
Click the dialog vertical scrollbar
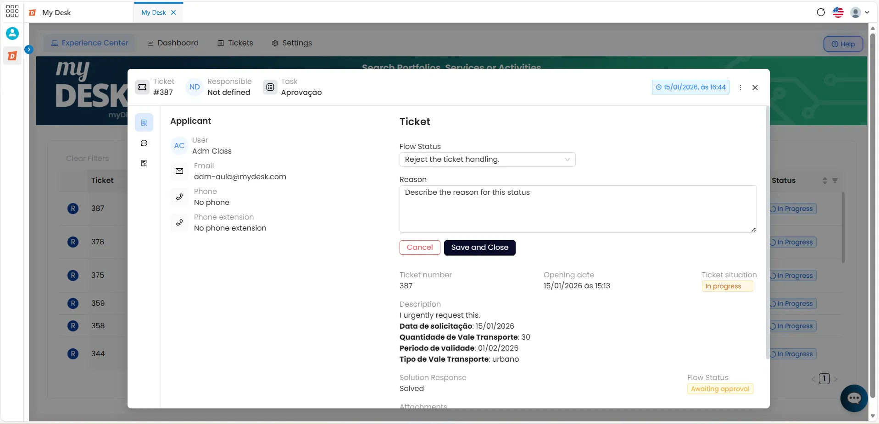pyautogui.click(x=768, y=233)
